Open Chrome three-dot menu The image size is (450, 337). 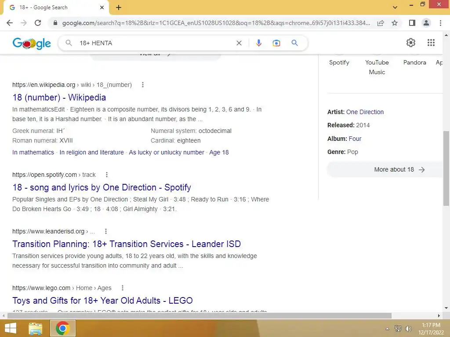pos(440,23)
